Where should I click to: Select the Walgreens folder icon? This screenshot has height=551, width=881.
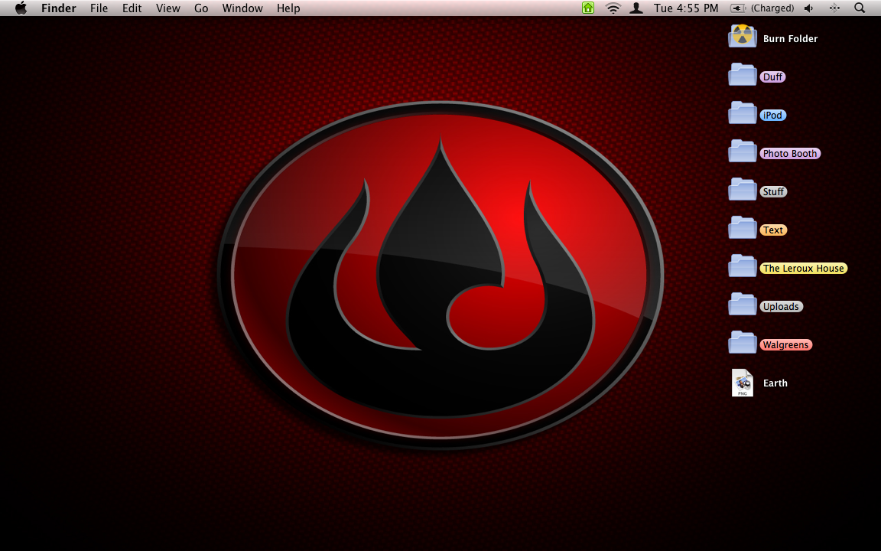(743, 342)
